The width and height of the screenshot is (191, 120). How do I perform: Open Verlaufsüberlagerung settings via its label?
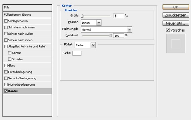tap(22, 78)
